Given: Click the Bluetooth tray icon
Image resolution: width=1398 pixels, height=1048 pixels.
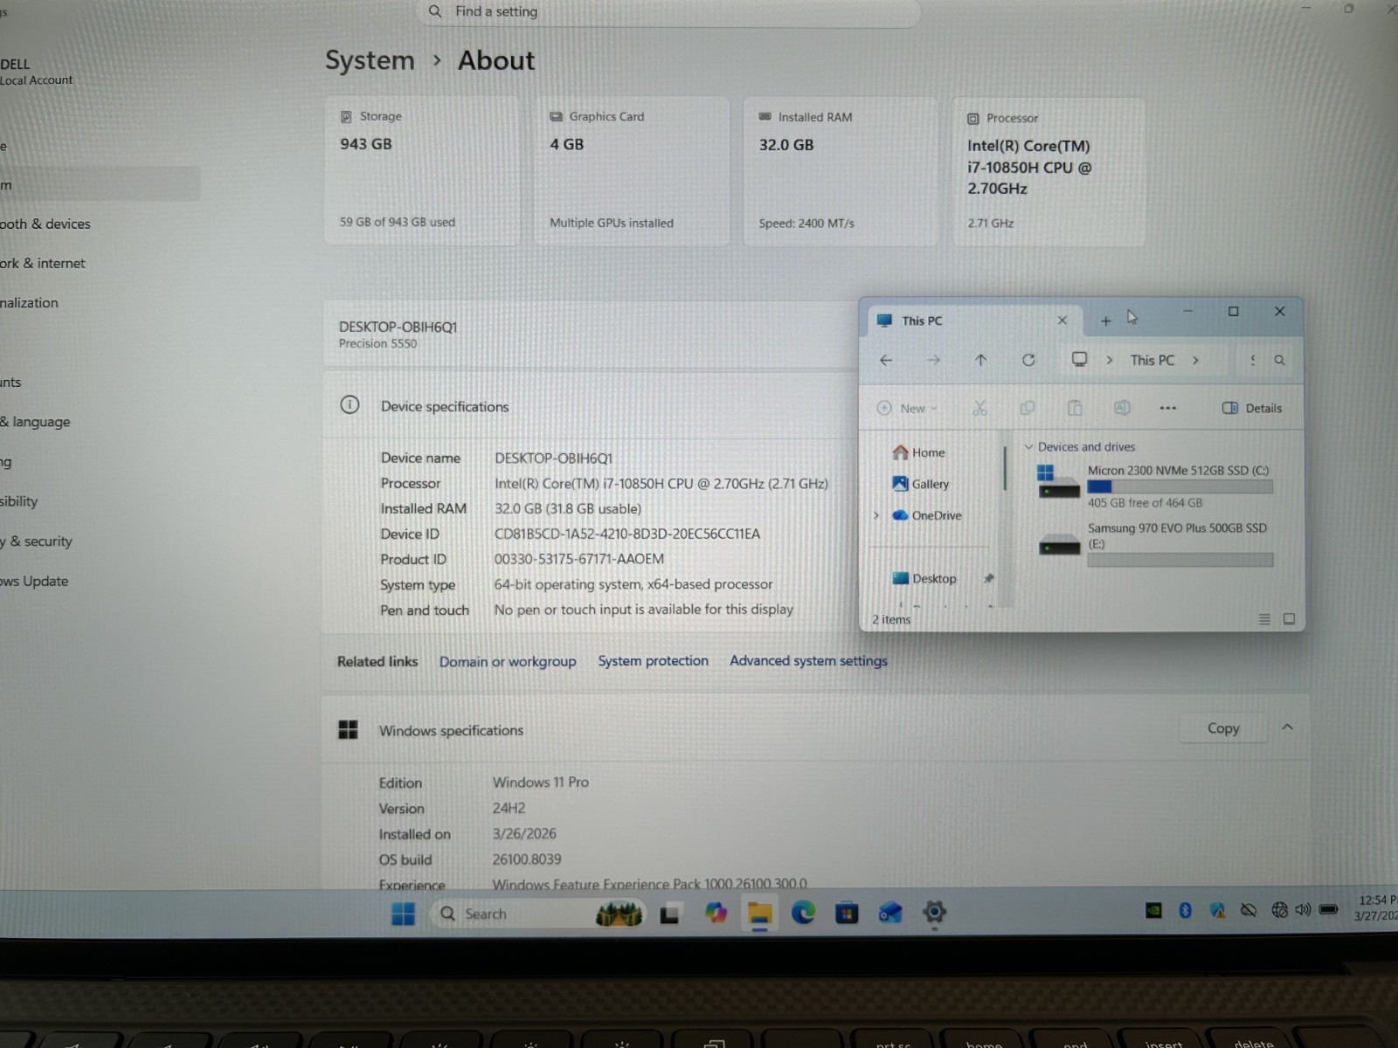Looking at the screenshot, I should pyautogui.click(x=1185, y=910).
